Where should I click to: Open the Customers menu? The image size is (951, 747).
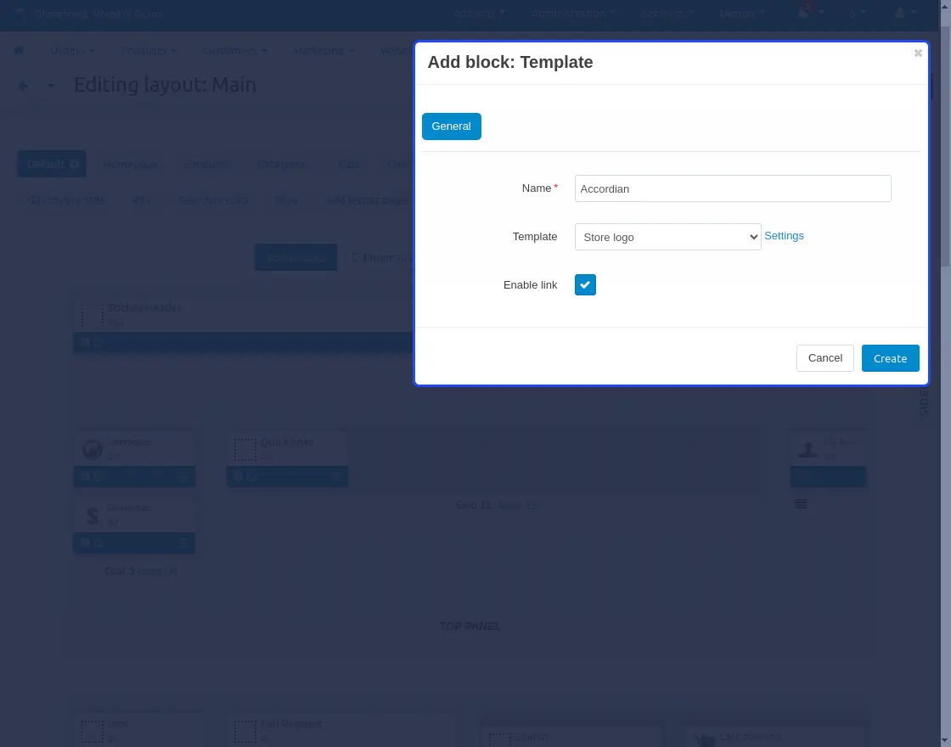pyautogui.click(x=234, y=50)
